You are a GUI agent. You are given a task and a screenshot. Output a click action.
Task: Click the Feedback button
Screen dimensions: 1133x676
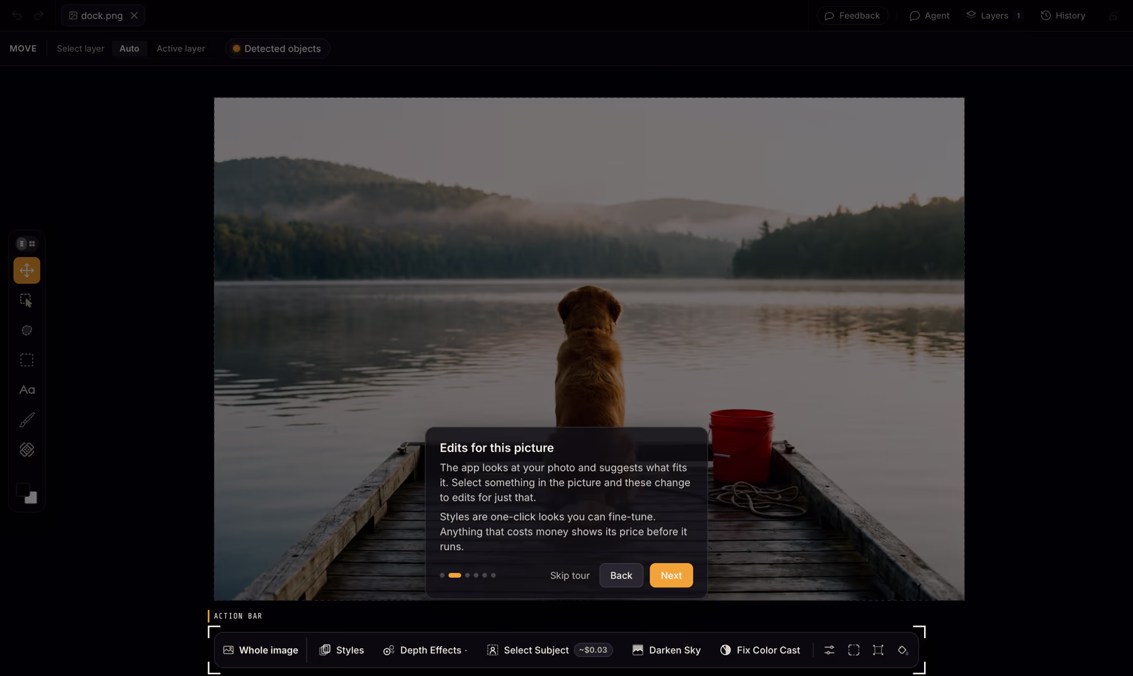(x=852, y=16)
